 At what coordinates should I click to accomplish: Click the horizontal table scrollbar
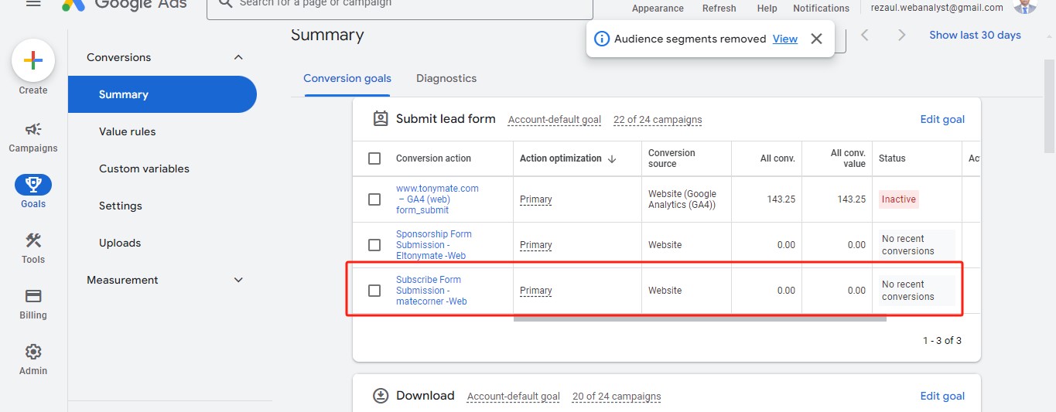pos(699,318)
